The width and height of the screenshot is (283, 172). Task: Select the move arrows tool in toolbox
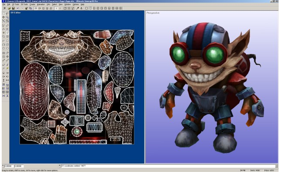pos(3,17)
